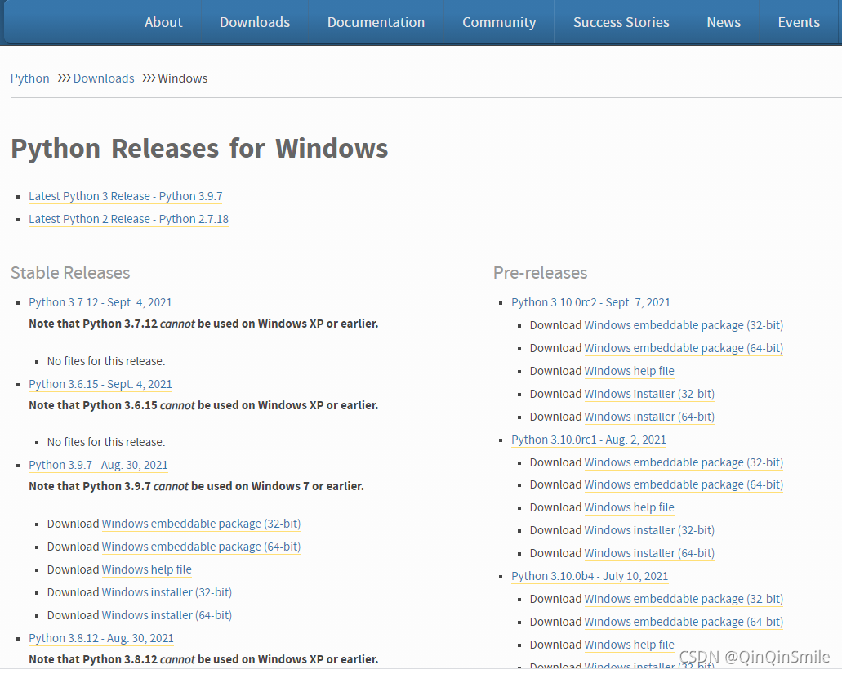This screenshot has height=674, width=842.
Task: Open the Documentation menu
Action: (x=376, y=22)
